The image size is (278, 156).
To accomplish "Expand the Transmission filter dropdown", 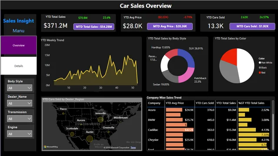I will pos(20,119).
